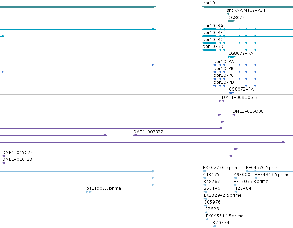The width and height of the screenshot is (293, 228).
Task: Click the CG8072-RA transcript glyph
Action: 232,57
